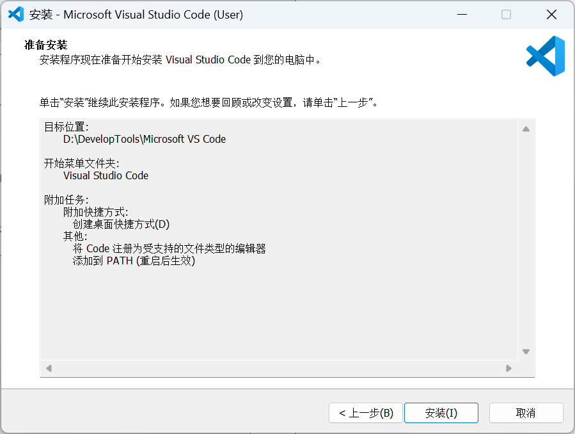
Task: Click the horizontal scroll left arrow
Action: tap(49, 368)
